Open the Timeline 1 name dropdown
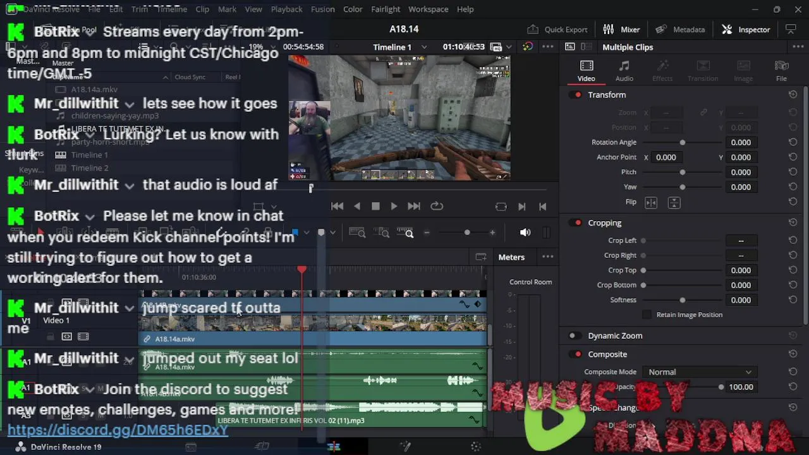The image size is (809, 455). pyautogui.click(x=424, y=47)
